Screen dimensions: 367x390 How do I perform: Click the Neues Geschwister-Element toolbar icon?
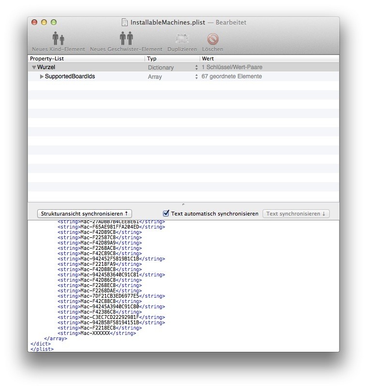click(x=126, y=38)
